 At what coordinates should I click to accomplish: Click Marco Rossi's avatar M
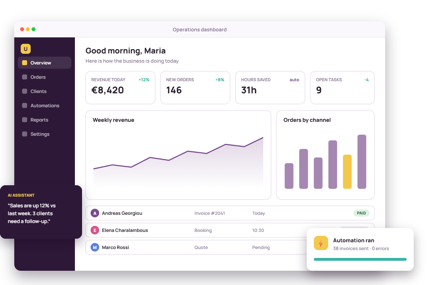tap(95, 247)
